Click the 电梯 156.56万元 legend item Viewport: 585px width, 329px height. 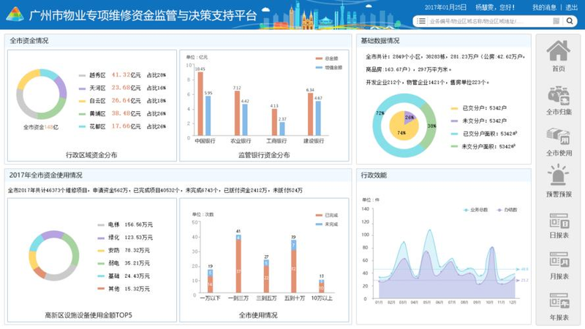(x=125, y=224)
